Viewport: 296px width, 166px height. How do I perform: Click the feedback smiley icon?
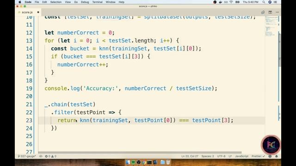(x=270, y=156)
